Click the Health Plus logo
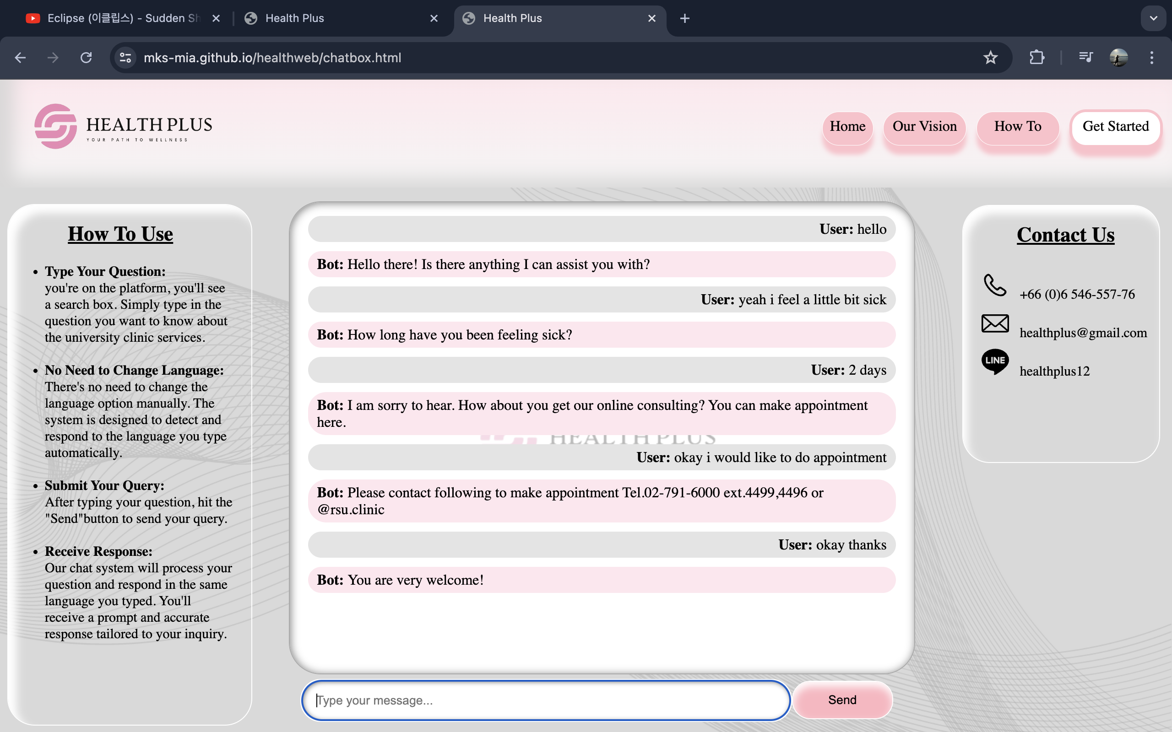The width and height of the screenshot is (1172, 732). 124,126
